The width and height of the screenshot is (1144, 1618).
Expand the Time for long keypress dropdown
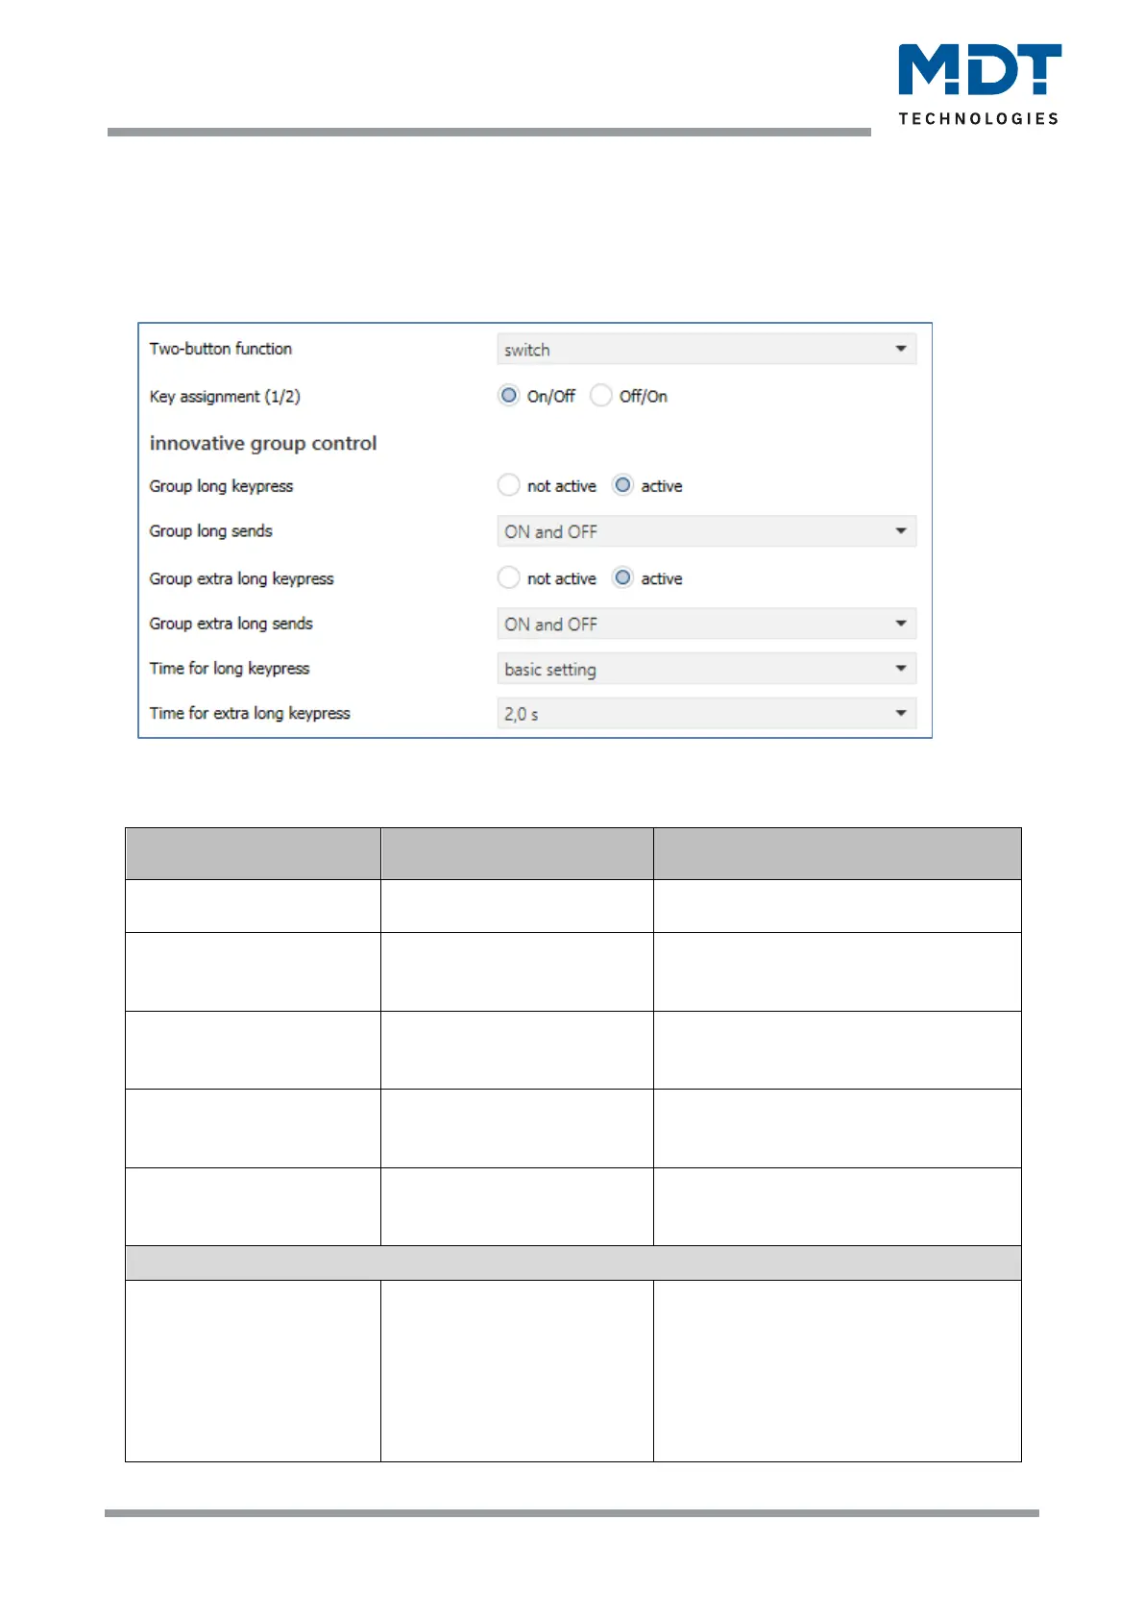[706, 669]
